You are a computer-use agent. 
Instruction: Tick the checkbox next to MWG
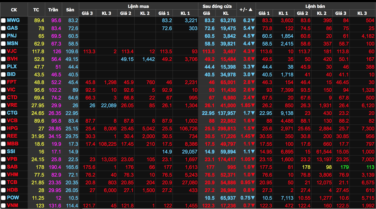click(3, 20)
